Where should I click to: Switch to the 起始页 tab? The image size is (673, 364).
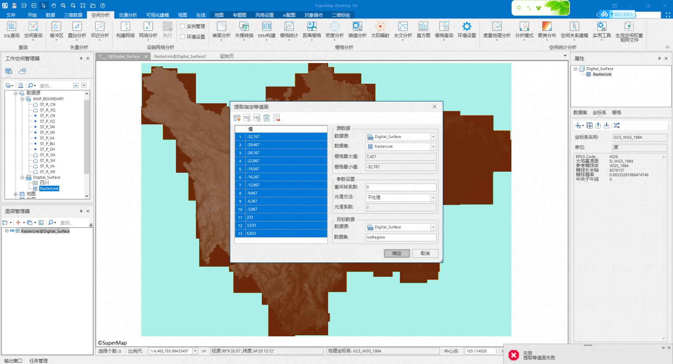[227, 56]
